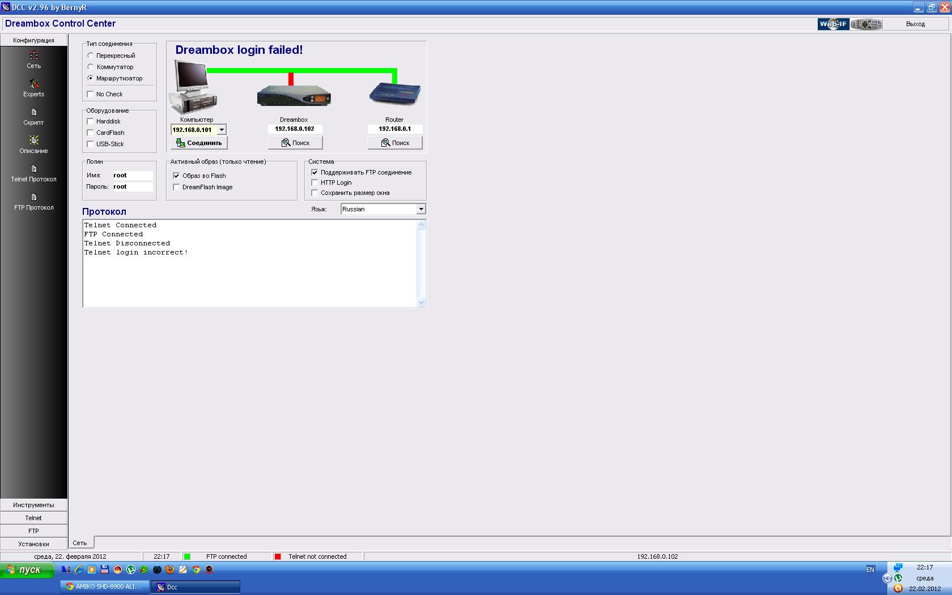Click the Dreambox IP address field
Viewport: 952px width, 595px height.
click(295, 129)
